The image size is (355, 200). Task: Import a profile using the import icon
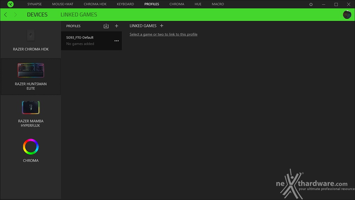106,26
